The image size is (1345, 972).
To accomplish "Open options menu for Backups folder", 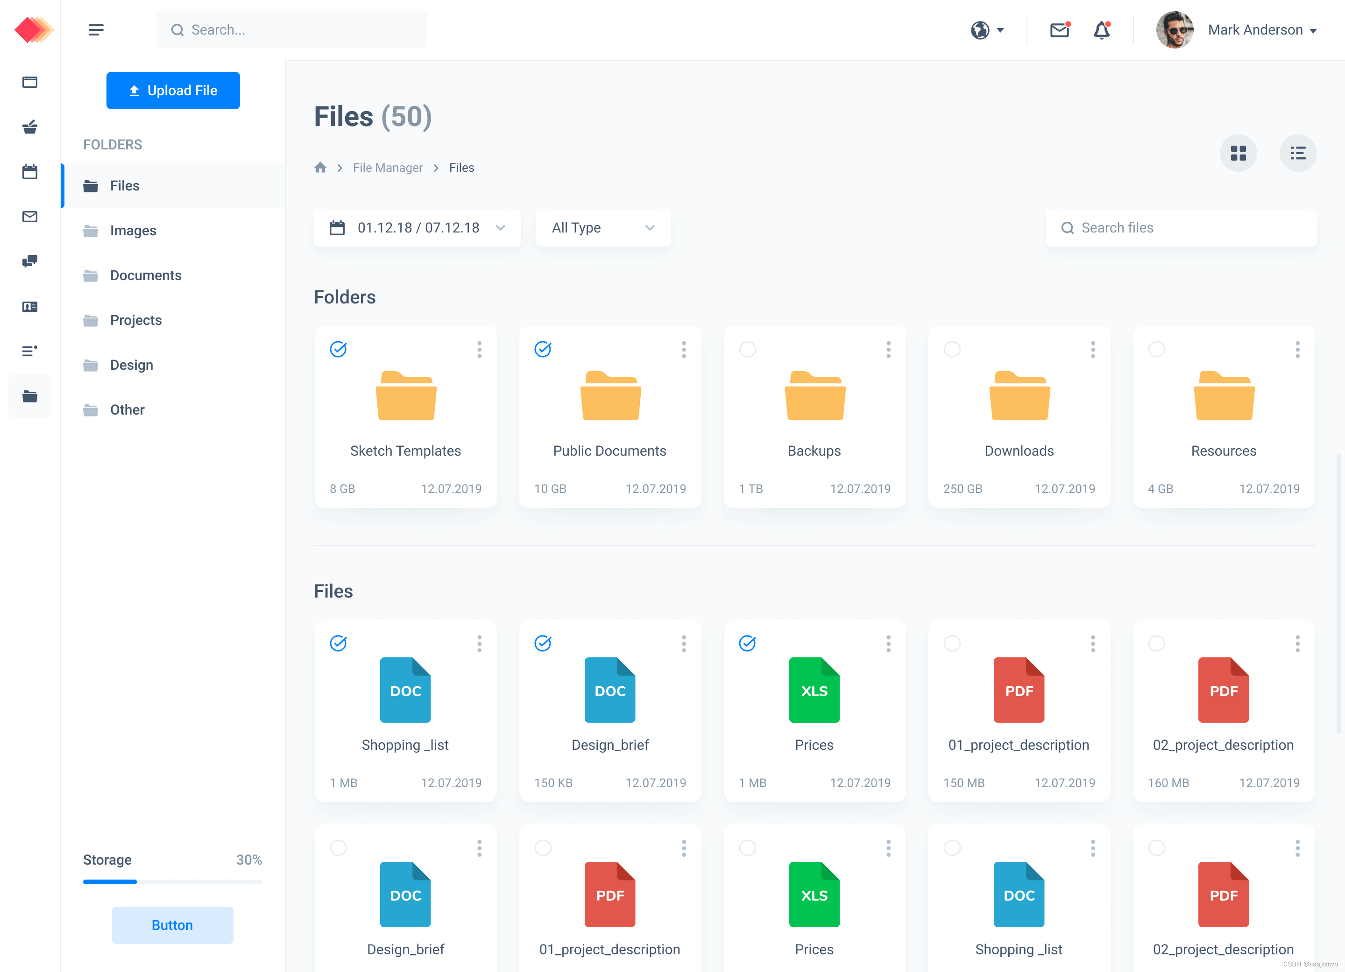I will coord(888,349).
